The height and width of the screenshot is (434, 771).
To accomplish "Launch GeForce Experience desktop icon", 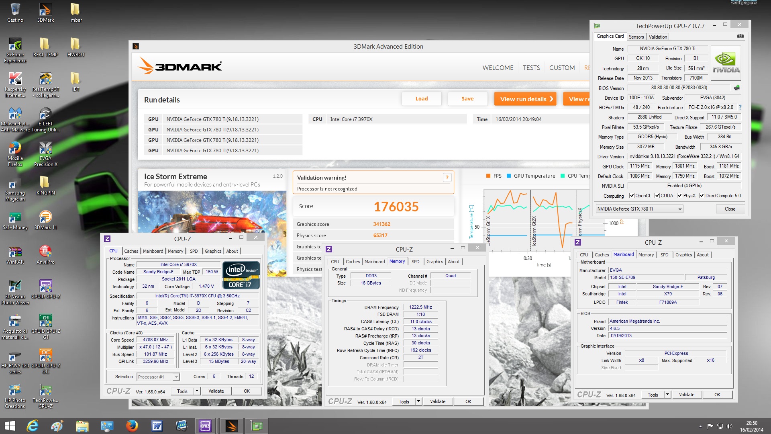I will 15,50.
